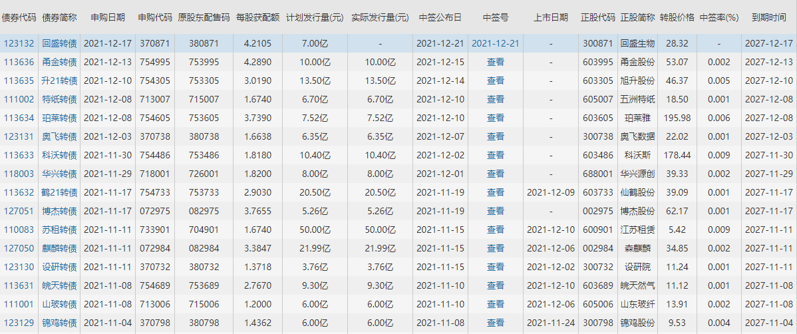Open bond name link 科沃转债

59,155
